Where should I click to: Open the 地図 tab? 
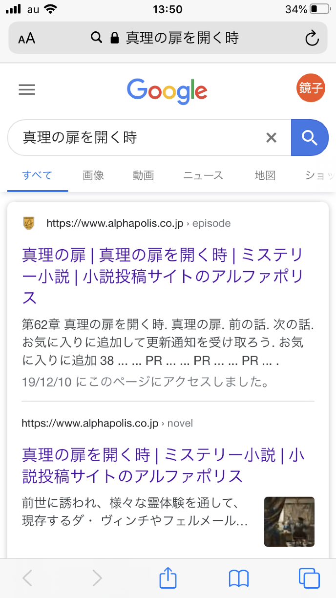point(265,175)
